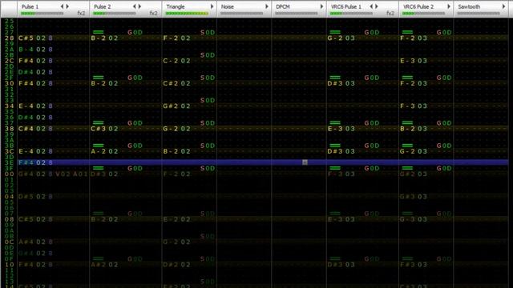Expand Triangle channel effect columns arrow
The width and height of the screenshot is (513, 288).
[x=212, y=6]
